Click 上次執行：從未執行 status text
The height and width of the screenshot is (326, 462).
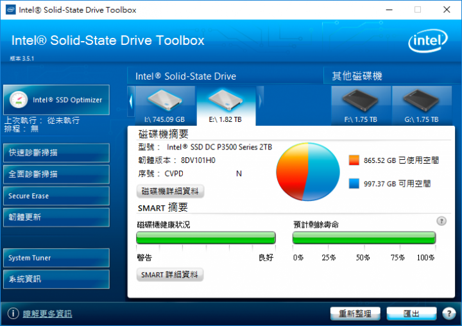pyautogui.click(x=42, y=120)
